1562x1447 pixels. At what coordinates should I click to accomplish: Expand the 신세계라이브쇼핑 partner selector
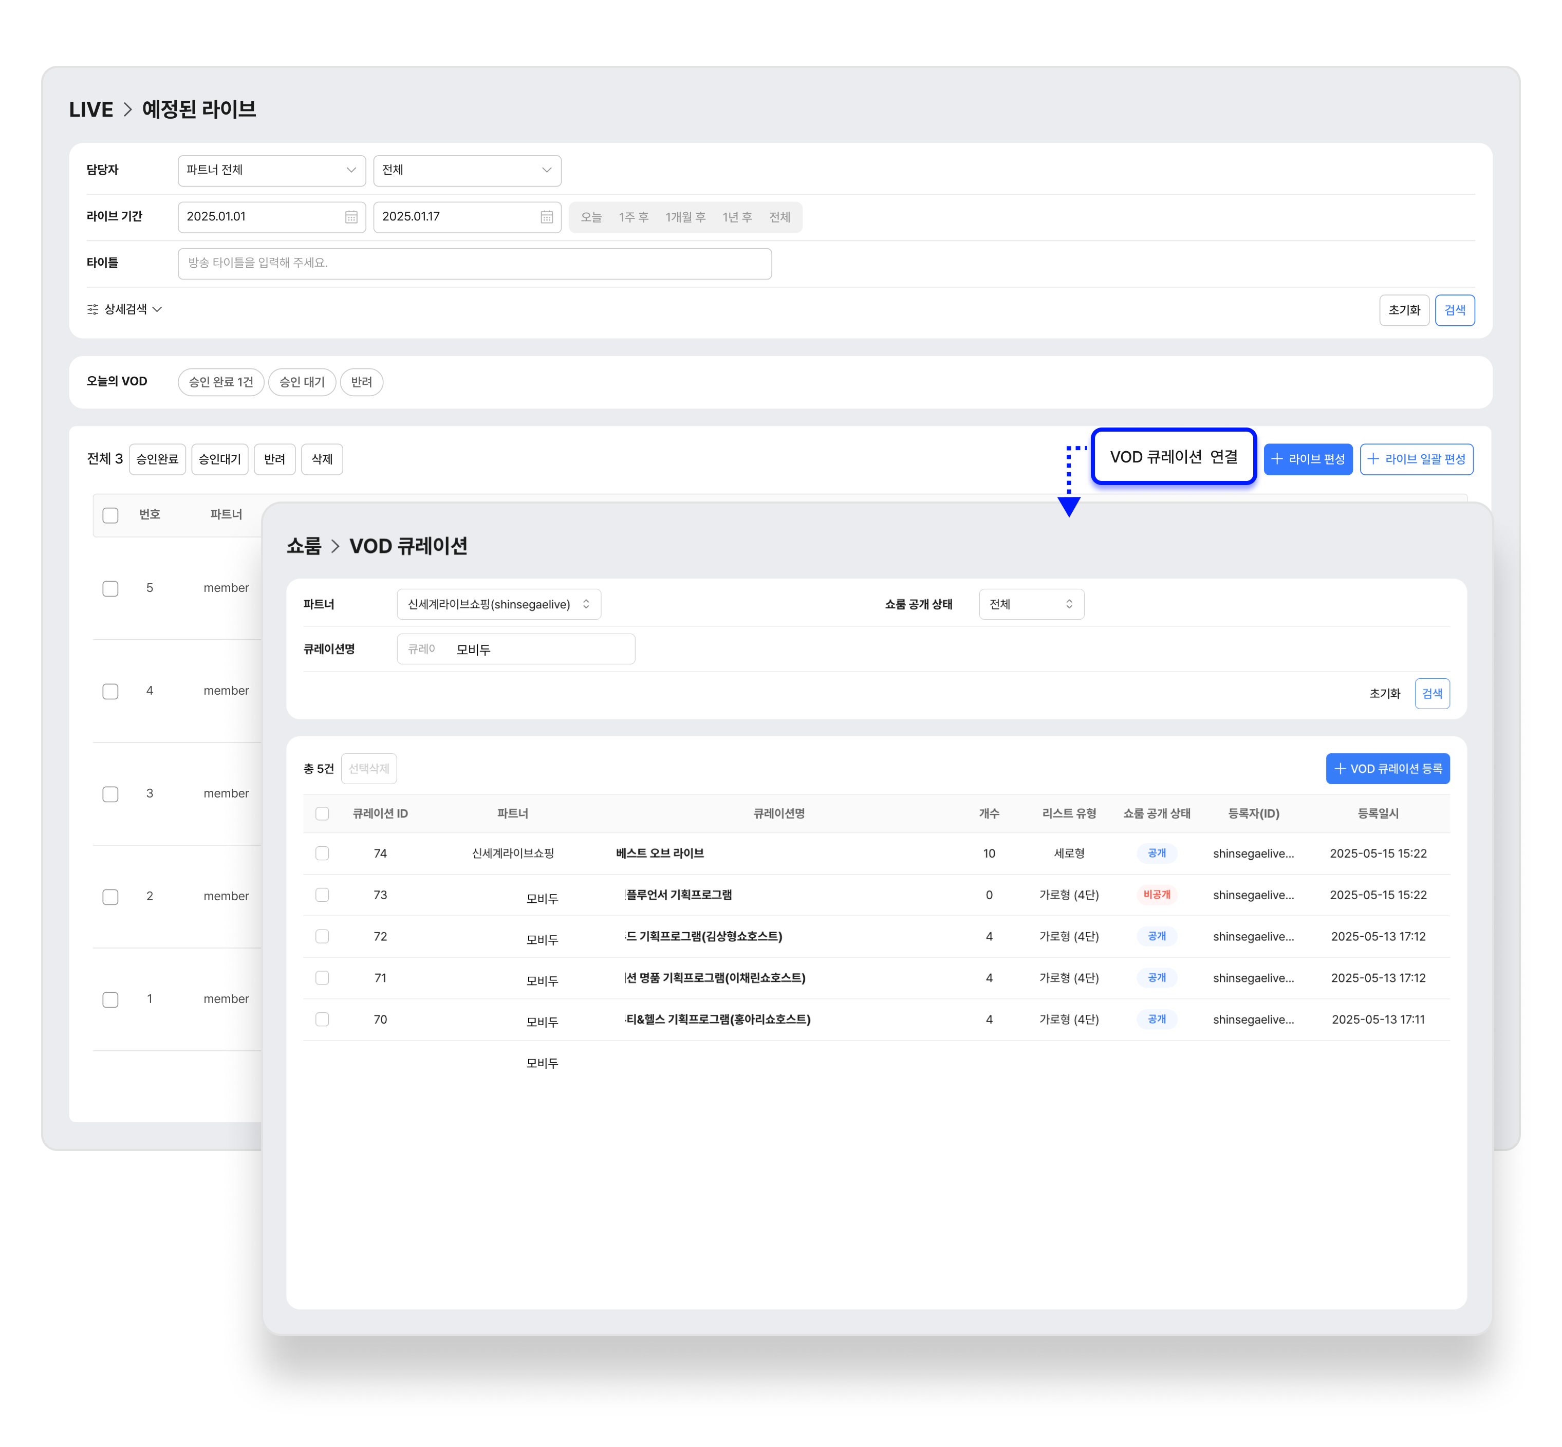click(499, 604)
